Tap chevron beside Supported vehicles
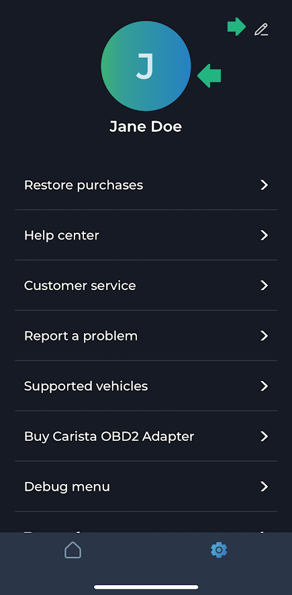Image resolution: width=292 pixels, height=595 pixels. (x=264, y=386)
